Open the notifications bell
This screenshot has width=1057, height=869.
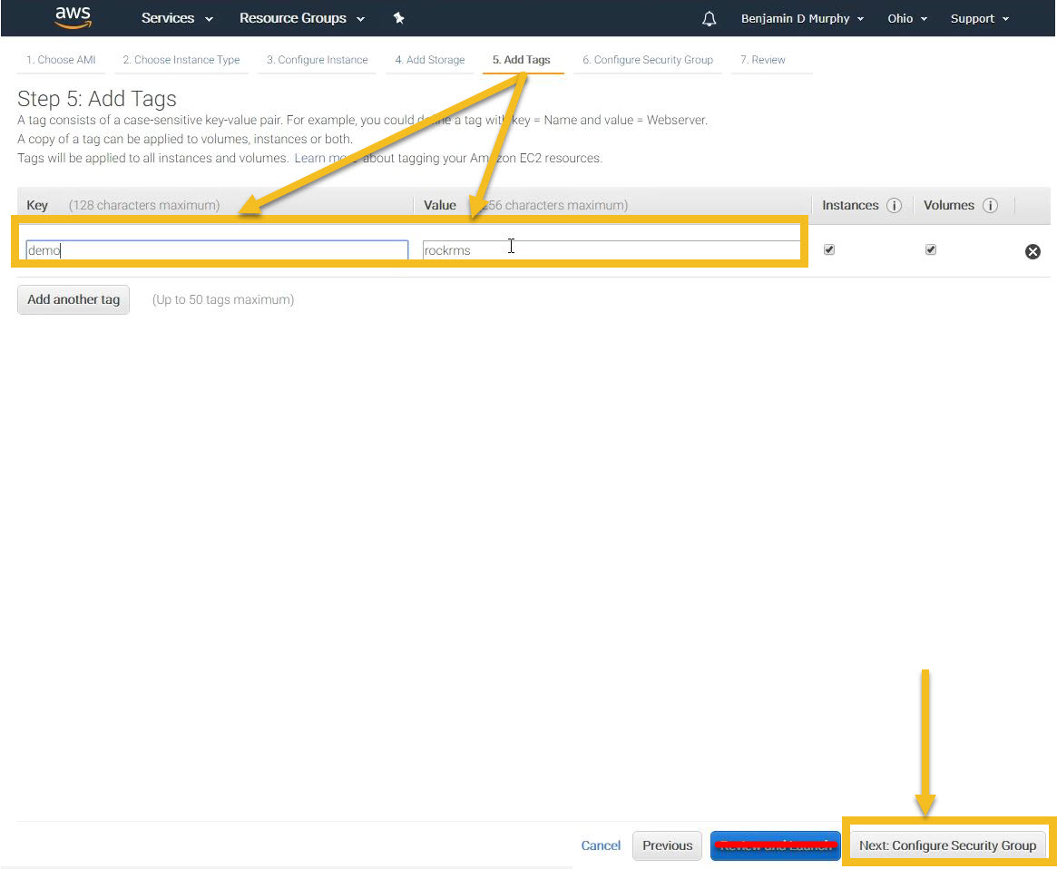click(x=709, y=18)
